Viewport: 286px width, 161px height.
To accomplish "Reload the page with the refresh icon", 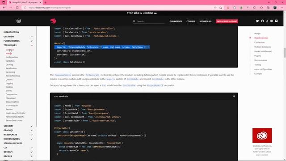I will 17,8.
